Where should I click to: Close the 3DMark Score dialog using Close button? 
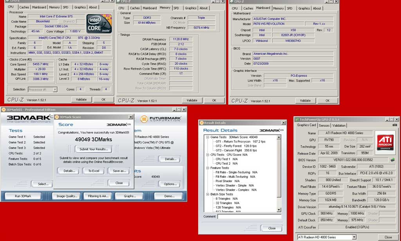pos(119,183)
